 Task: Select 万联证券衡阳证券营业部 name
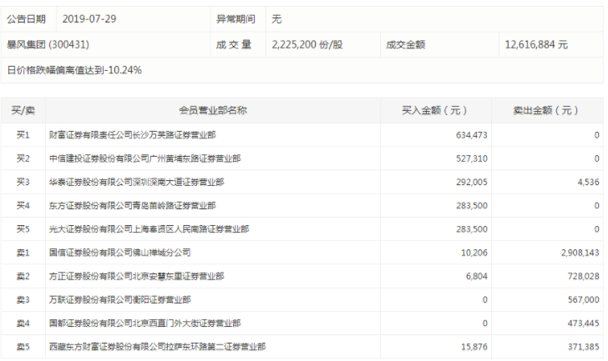pyautogui.click(x=119, y=300)
